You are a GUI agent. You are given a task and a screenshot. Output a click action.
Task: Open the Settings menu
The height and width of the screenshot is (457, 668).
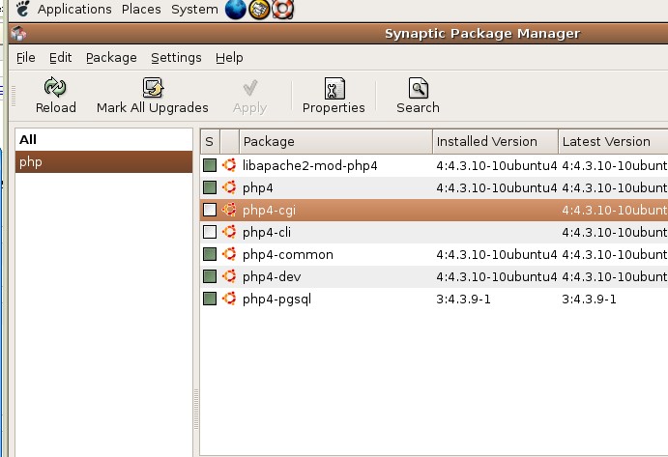176,58
